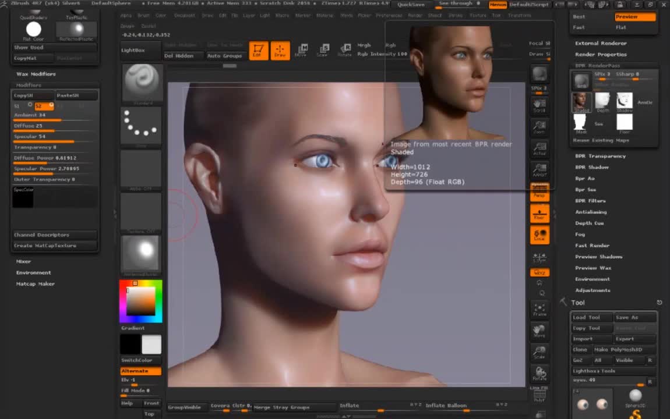Image resolution: width=670 pixels, height=419 pixels.
Task: Select the Flat Color material sphere
Action: [x=33, y=30]
